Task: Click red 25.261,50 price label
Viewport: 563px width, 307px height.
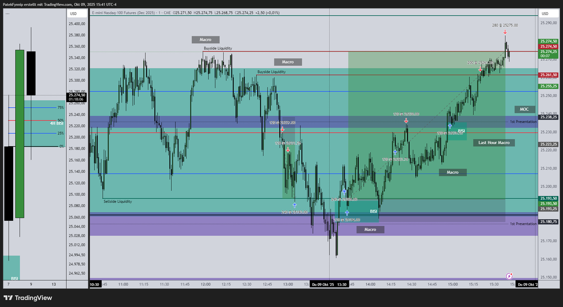Action: coord(548,75)
